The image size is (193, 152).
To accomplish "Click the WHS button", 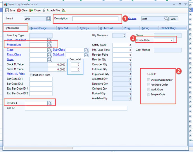I will coord(173,19).
